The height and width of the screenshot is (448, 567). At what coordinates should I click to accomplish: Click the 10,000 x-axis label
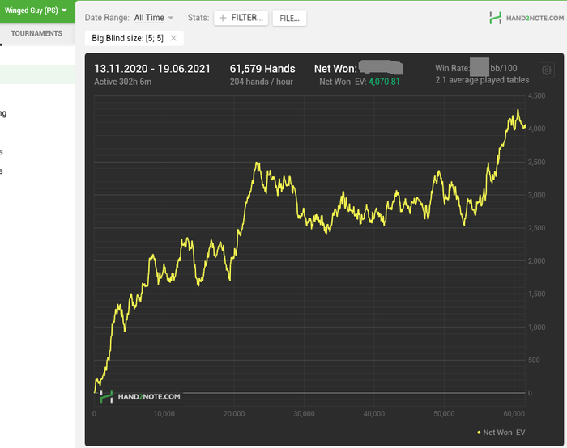pyautogui.click(x=164, y=414)
